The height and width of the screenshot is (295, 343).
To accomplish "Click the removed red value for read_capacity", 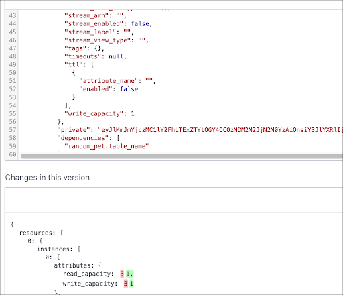I will (x=122, y=274).
